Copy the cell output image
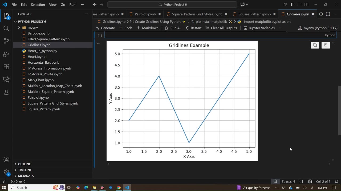This screenshot has width=341, height=191. pyautogui.click(x=315, y=45)
